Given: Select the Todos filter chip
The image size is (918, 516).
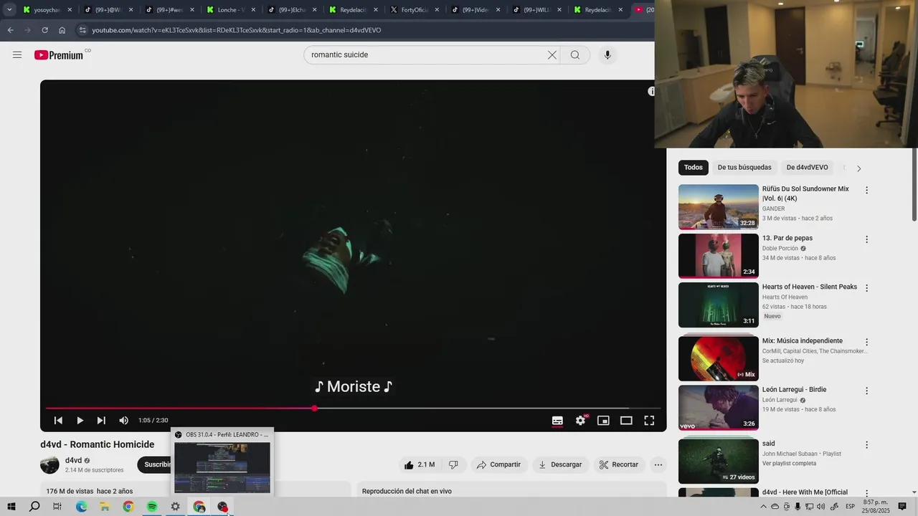Looking at the screenshot, I should tap(693, 168).
